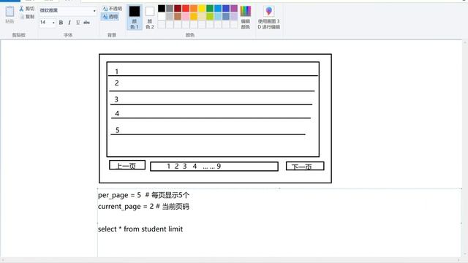Pick the turquoise blue palette swatch

pyautogui.click(x=218, y=8)
